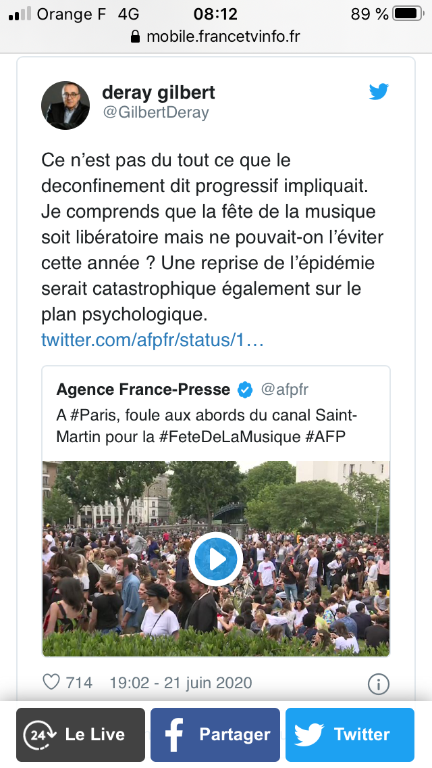This screenshot has height=768, width=432.
Task: Play the embedded AFP video
Action: click(x=216, y=559)
